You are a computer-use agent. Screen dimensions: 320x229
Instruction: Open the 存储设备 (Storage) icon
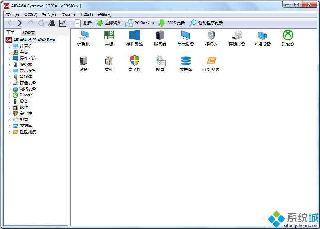point(237,37)
